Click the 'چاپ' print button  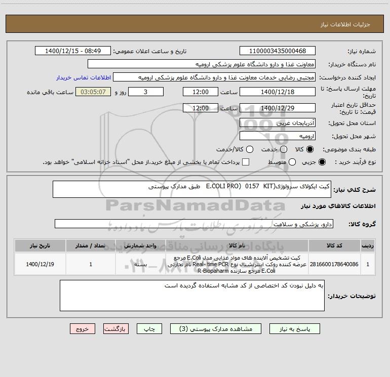coord(149,329)
